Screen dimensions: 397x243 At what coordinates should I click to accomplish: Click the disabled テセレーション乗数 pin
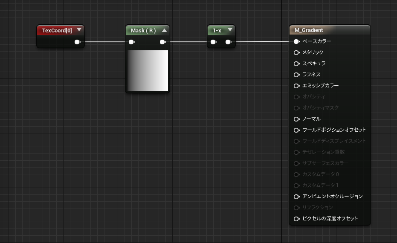pyautogui.click(x=296, y=152)
